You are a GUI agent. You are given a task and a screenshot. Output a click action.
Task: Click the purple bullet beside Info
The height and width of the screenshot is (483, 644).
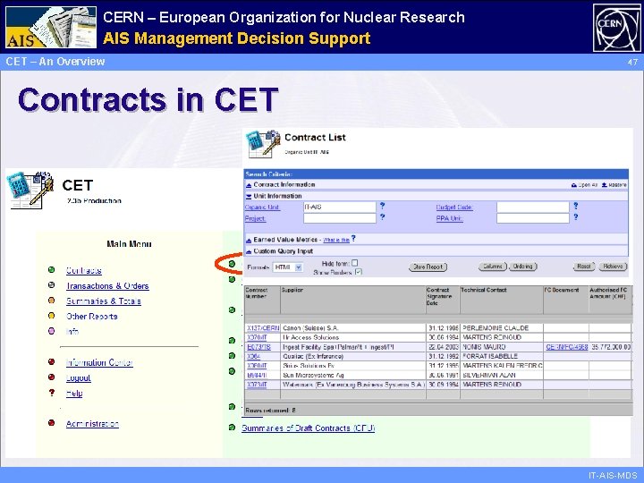coord(51,331)
